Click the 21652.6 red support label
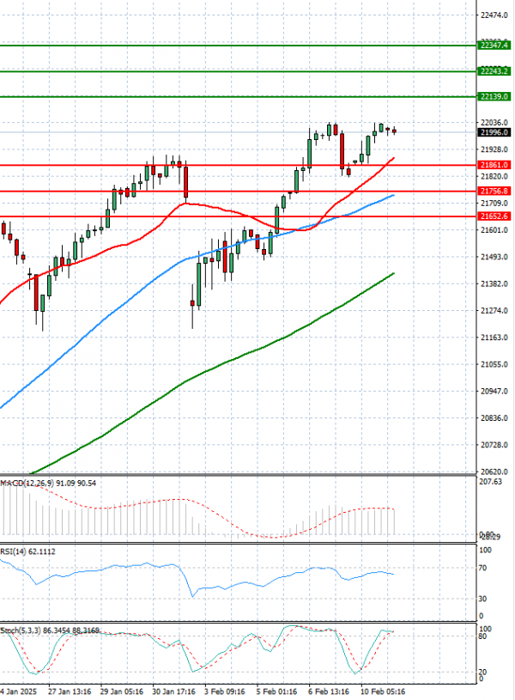Viewport: 515px width, 700px height. point(494,216)
